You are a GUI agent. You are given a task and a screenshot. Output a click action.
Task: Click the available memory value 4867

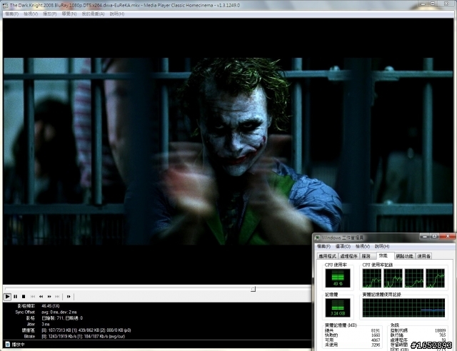[x=376, y=340]
